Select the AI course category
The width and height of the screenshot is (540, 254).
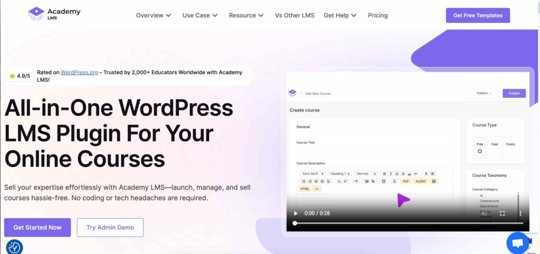481,196
